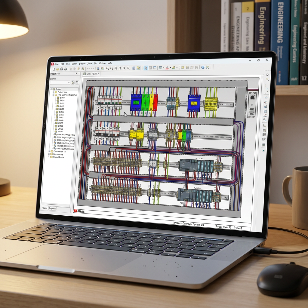Open the 2D menu
Image resolution: width=308 pixels, height=308 pixels.
(x=95, y=63)
